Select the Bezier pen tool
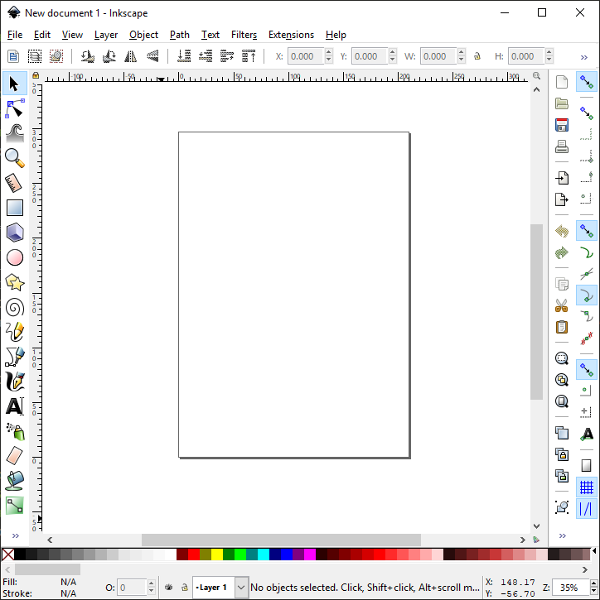This screenshot has width=600, height=600. tap(15, 357)
